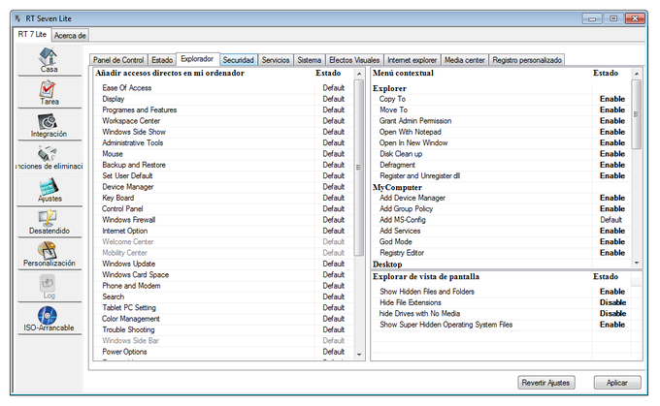Viewport: 660px width, 406px height.
Task: Click the RT Seven Lite title bar icon
Action: point(17,18)
